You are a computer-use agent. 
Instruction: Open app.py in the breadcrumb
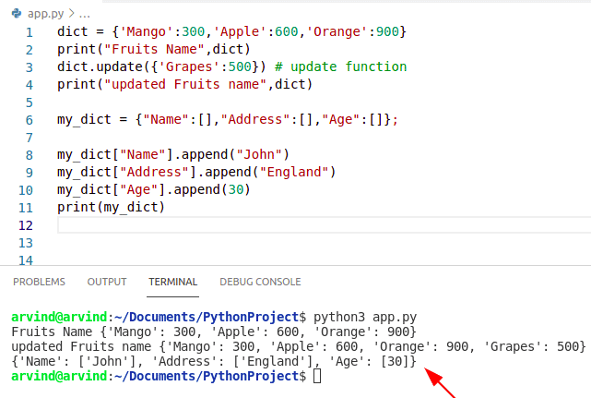tap(45, 14)
